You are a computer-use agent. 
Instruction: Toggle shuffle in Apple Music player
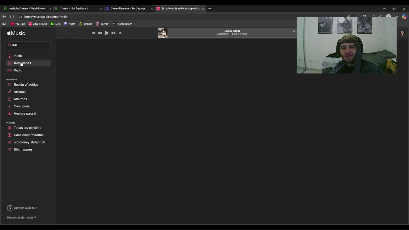tap(93, 33)
